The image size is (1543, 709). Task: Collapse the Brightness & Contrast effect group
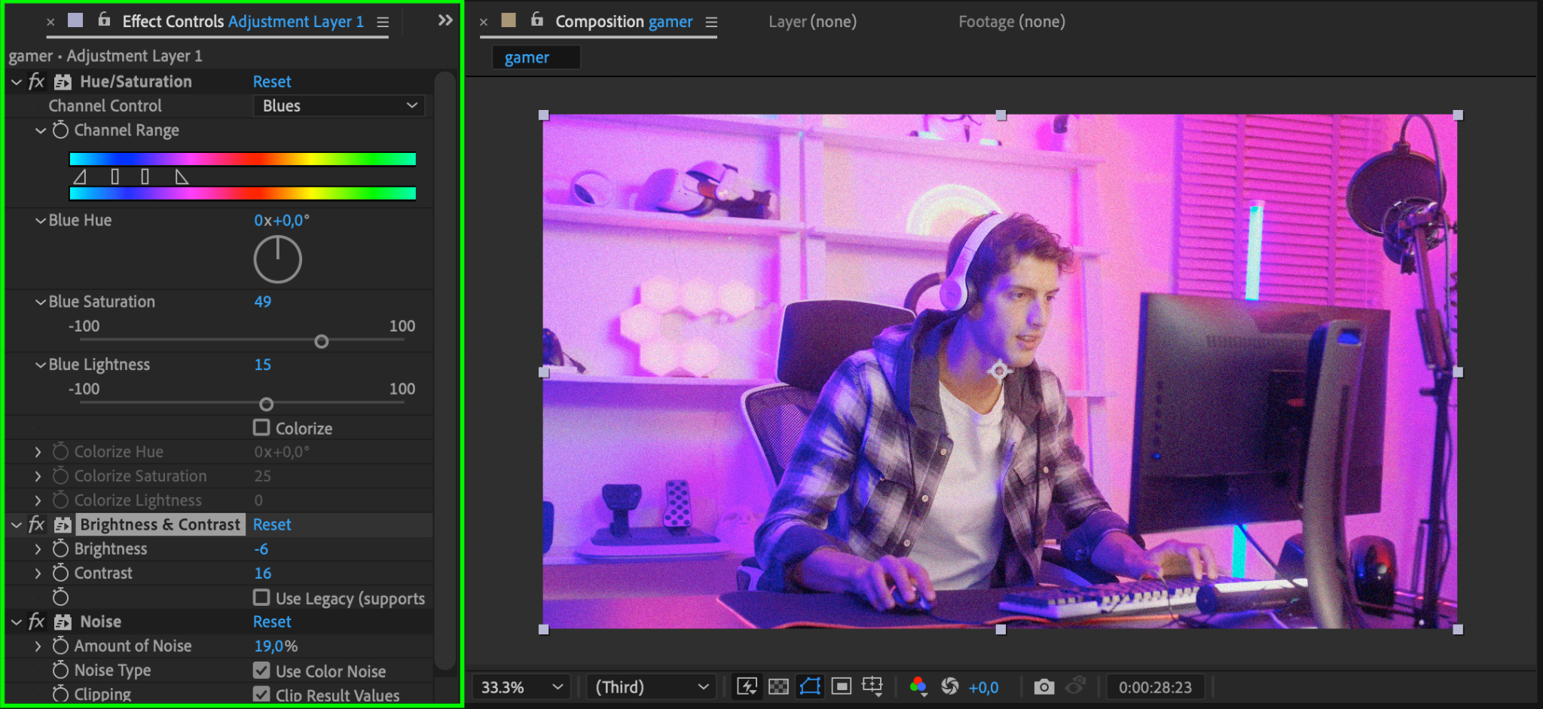[17, 524]
